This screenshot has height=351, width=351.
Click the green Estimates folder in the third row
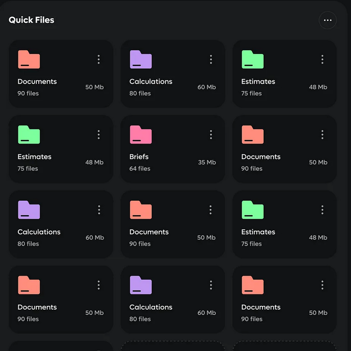point(252,210)
